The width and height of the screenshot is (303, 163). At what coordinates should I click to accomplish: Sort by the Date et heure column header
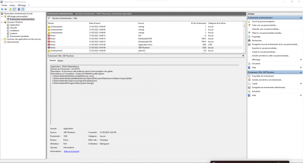click(x=95, y=23)
